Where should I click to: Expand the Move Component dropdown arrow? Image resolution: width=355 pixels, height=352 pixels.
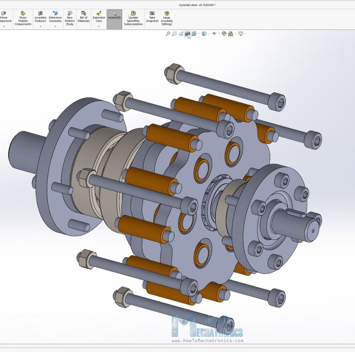point(4,27)
